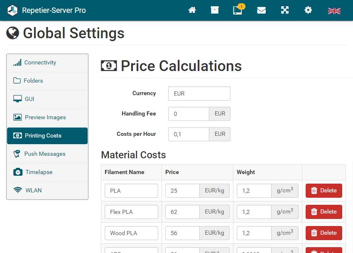Click the GUI monitor icon
353x253 pixels.
(x=17, y=99)
